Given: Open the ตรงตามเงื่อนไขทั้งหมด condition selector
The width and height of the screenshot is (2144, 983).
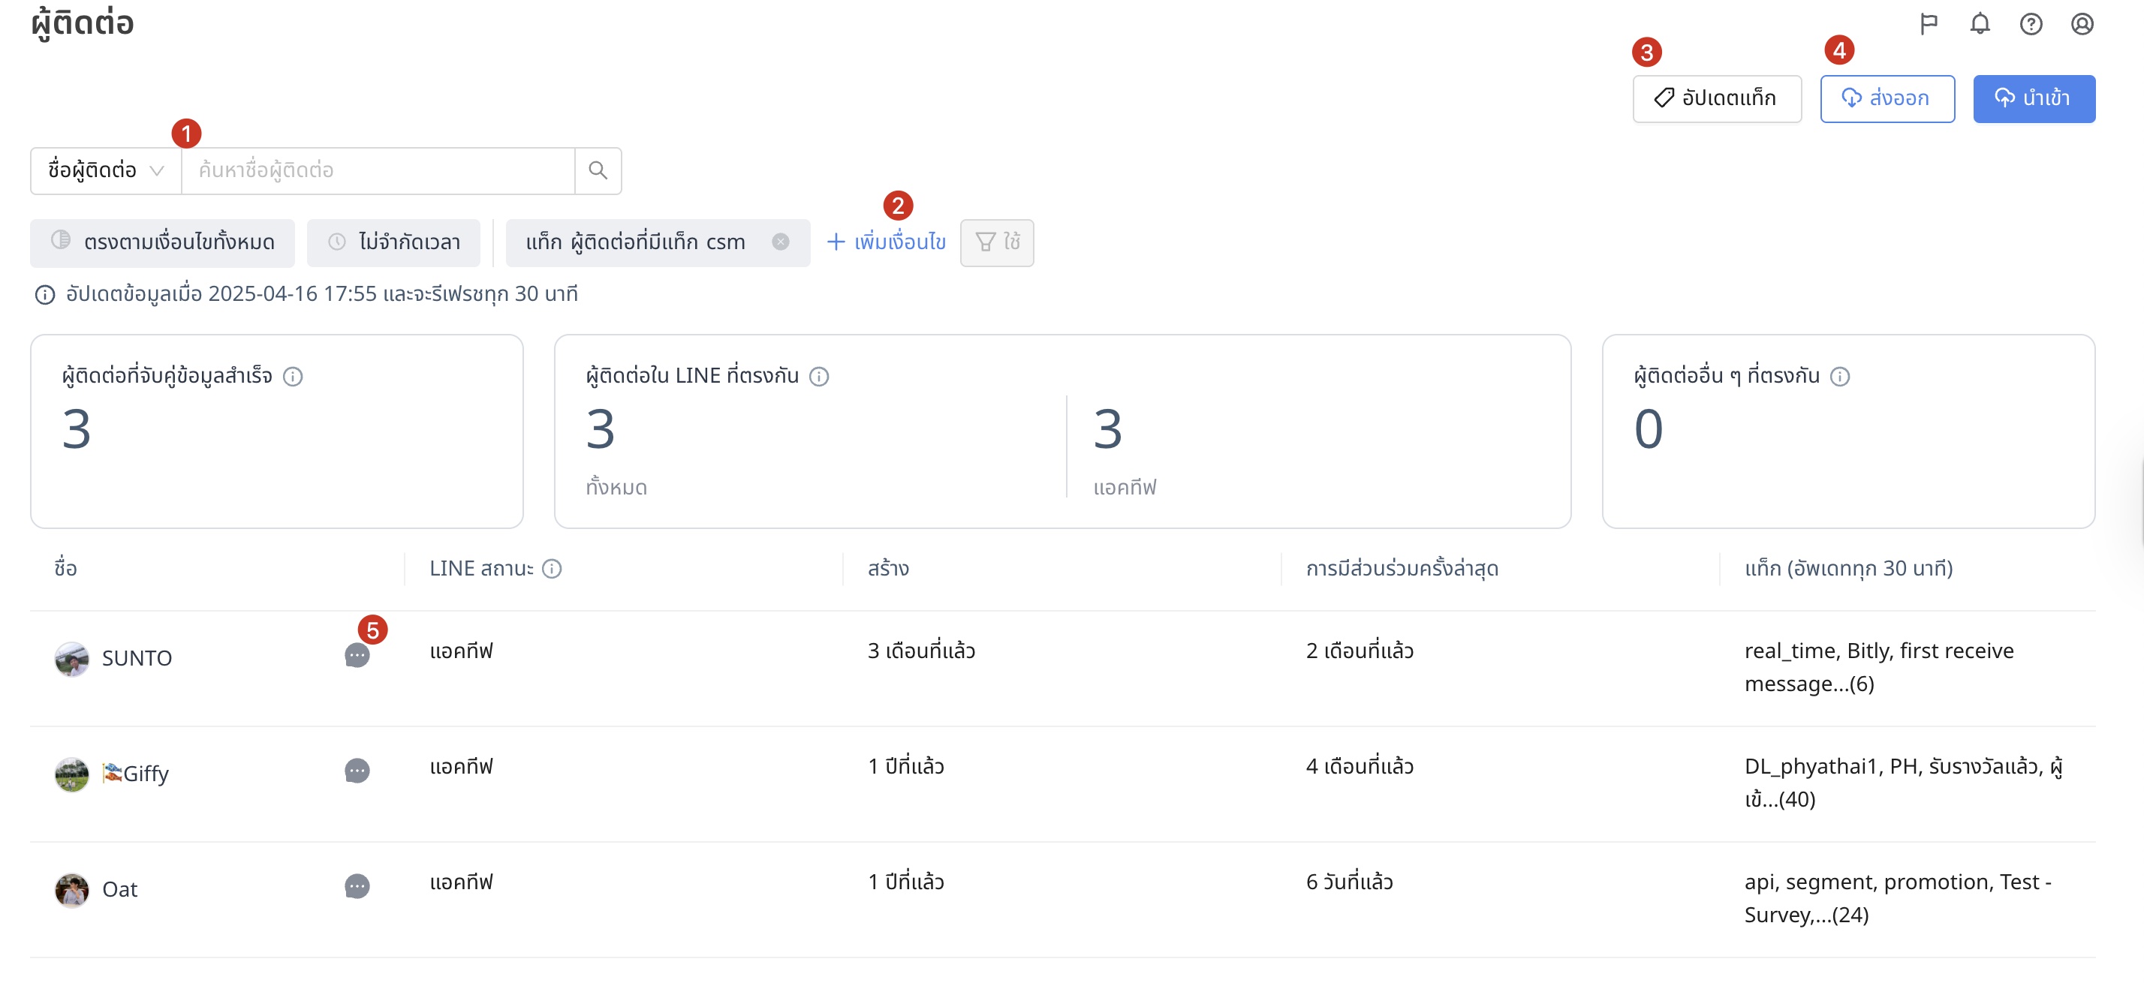Looking at the screenshot, I should tap(162, 243).
